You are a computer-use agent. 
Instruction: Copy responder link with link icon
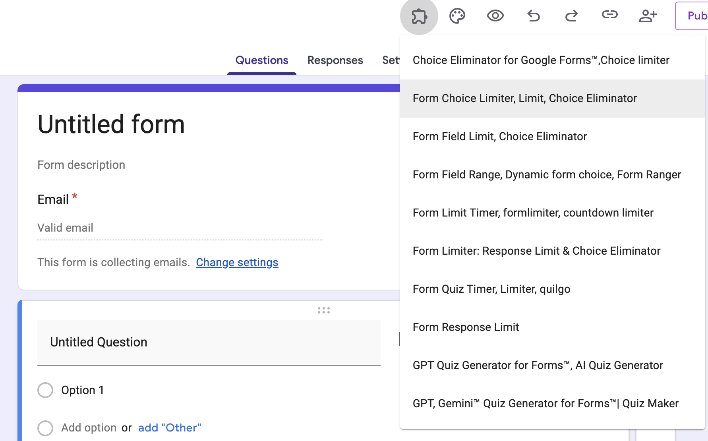pos(609,15)
